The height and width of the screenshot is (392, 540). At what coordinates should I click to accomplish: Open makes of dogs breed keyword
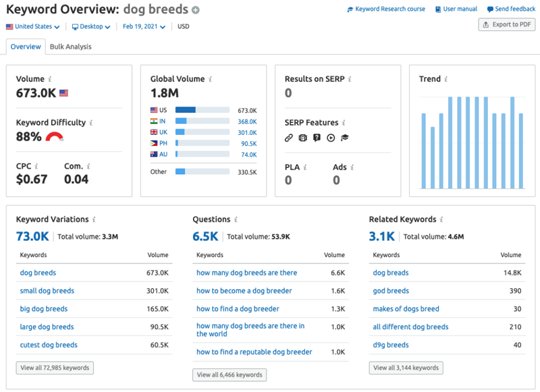[406, 309]
